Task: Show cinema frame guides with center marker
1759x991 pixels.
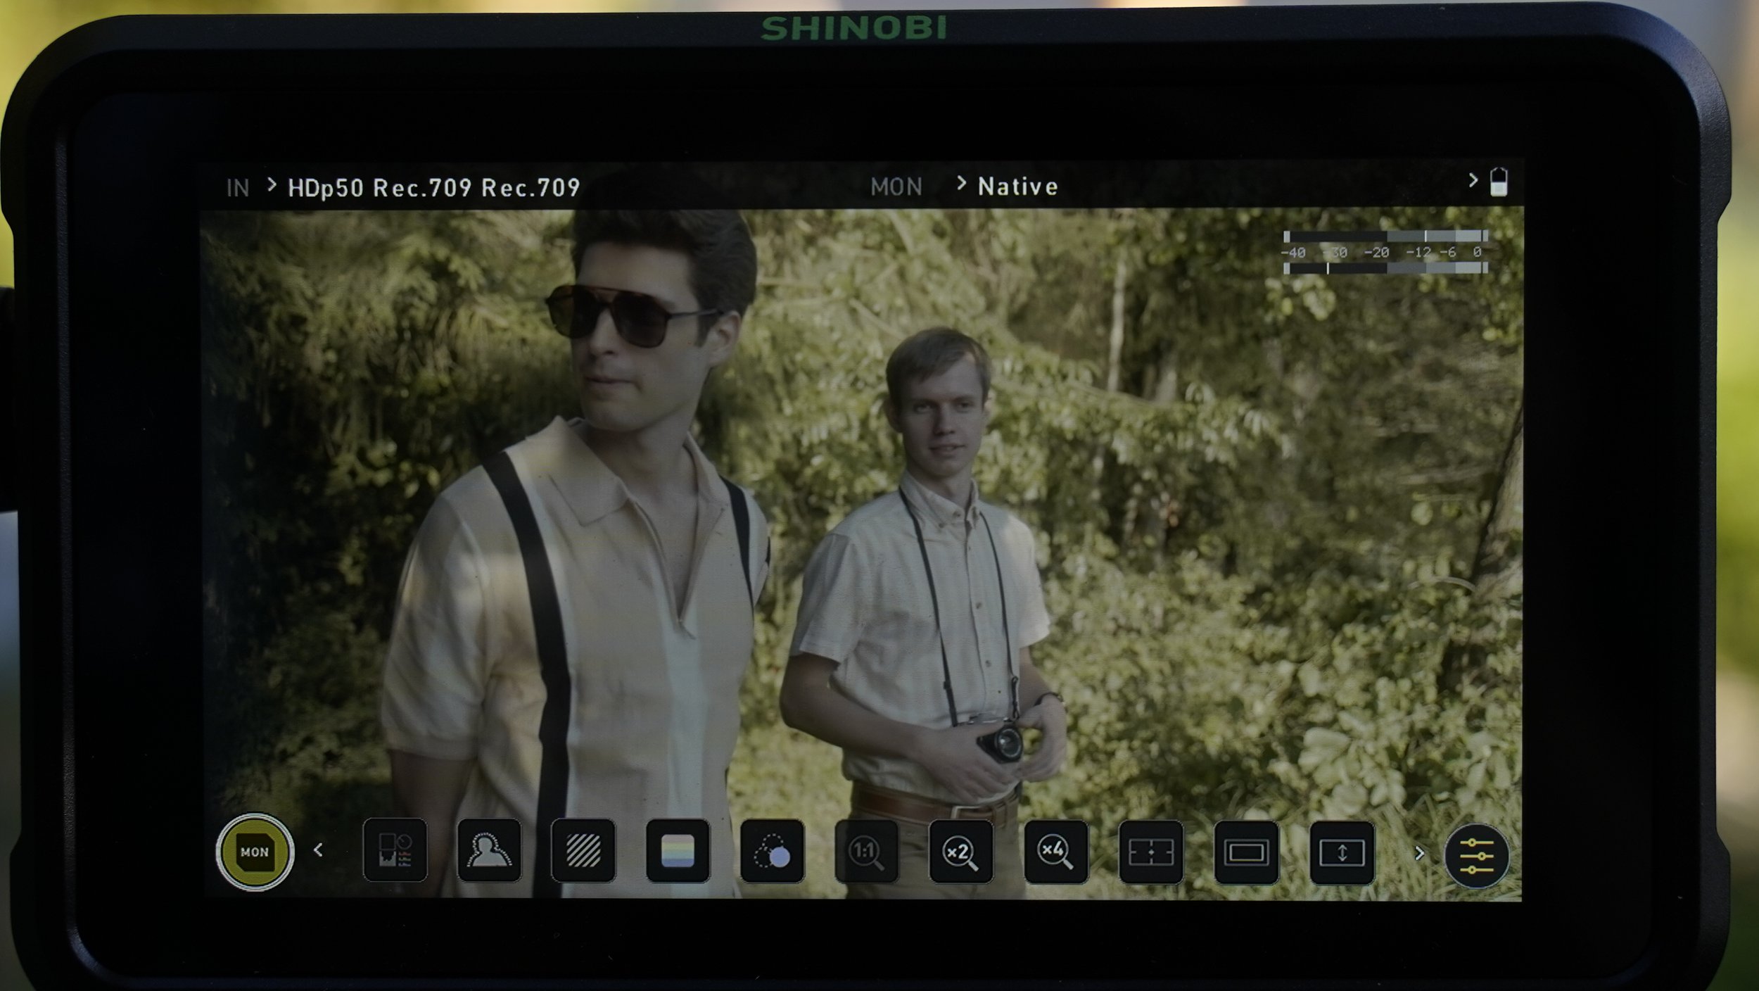Action: click(x=1150, y=852)
